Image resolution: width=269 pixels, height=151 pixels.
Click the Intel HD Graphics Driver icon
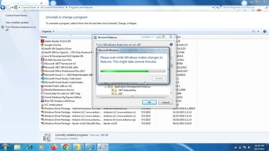(x=42, y=49)
